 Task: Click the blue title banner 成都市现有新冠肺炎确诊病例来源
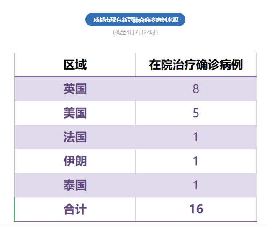click(135, 20)
